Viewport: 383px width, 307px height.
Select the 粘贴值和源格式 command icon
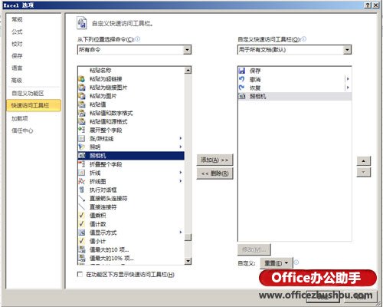(81, 121)
